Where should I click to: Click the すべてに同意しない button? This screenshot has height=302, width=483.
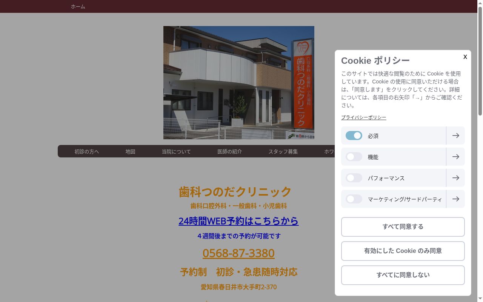point(403,275)
